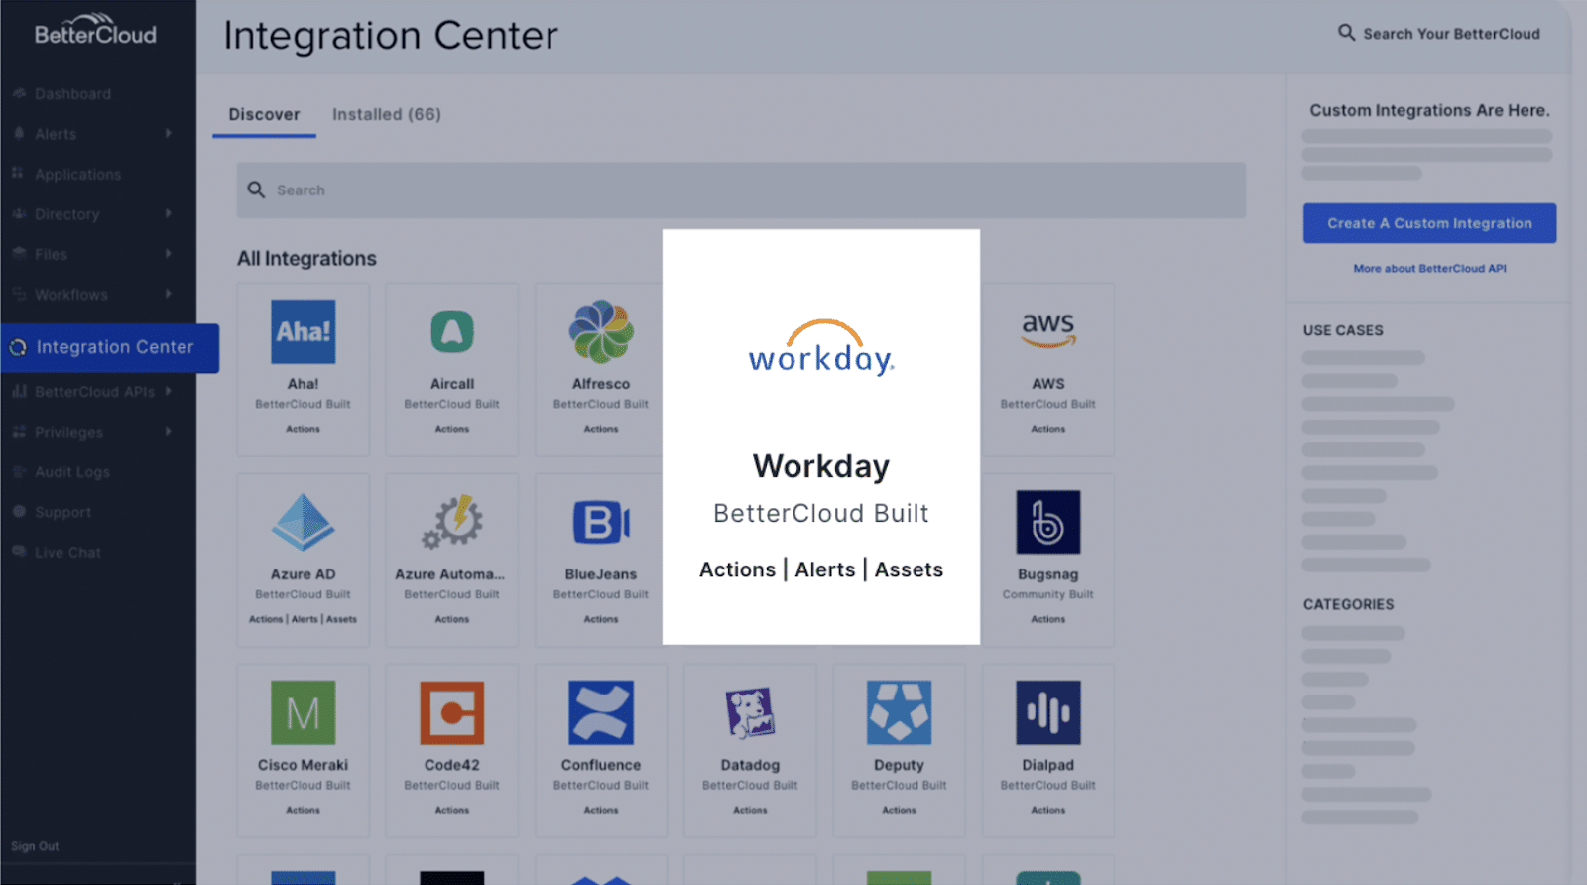The height and width of the screenshot is (885, 1587).
Task: Open the AWS integration icon
Action: (1048, 330)
